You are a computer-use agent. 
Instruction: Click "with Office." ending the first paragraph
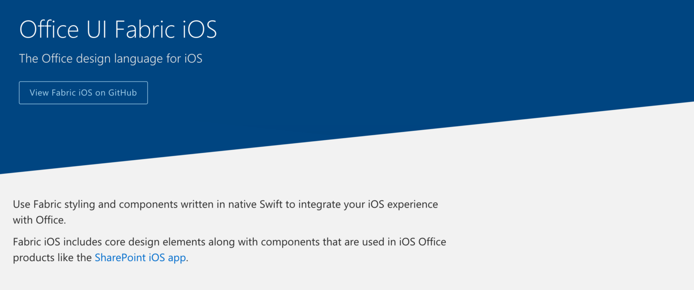click(x=39, y=220)
